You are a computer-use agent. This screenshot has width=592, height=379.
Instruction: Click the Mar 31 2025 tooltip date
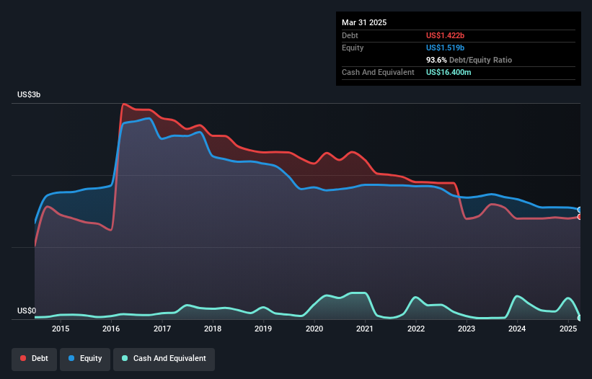[x=364, y=22]
